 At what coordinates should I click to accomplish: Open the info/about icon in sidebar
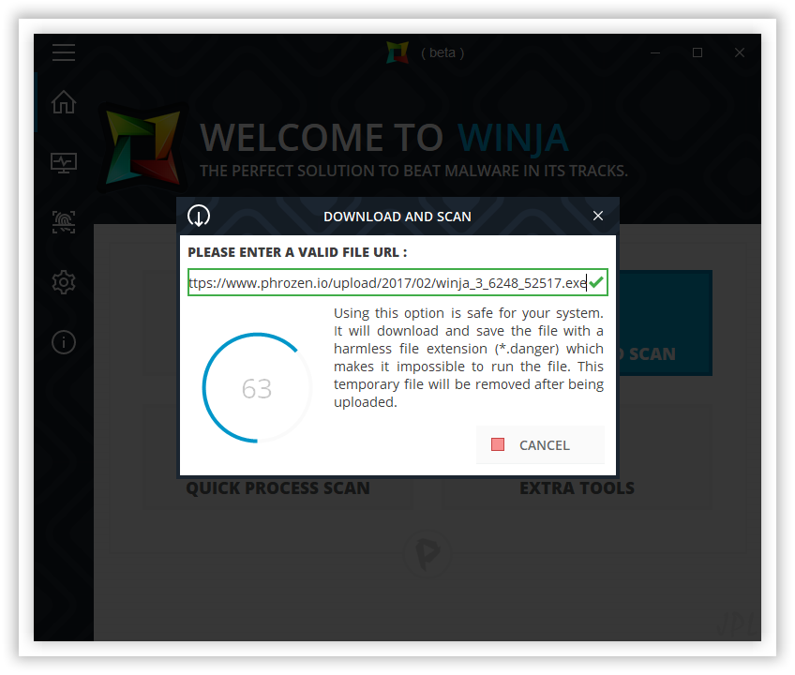point(64,342)
